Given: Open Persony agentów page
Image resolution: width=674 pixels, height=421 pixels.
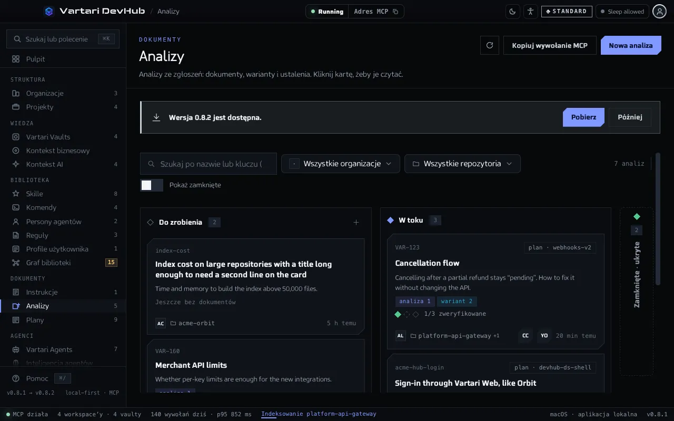Looking at the screenshot, I should click(x=63, y=222).
